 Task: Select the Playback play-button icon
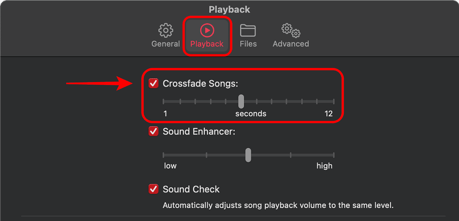click(x=207, y=30)
